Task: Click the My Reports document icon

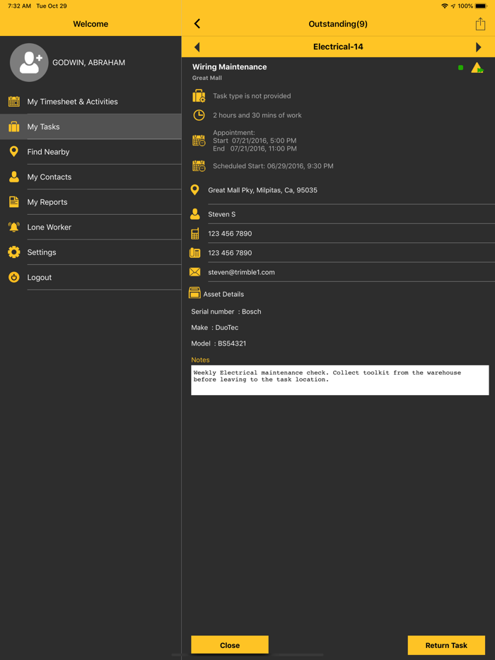Action: point(14,201)
